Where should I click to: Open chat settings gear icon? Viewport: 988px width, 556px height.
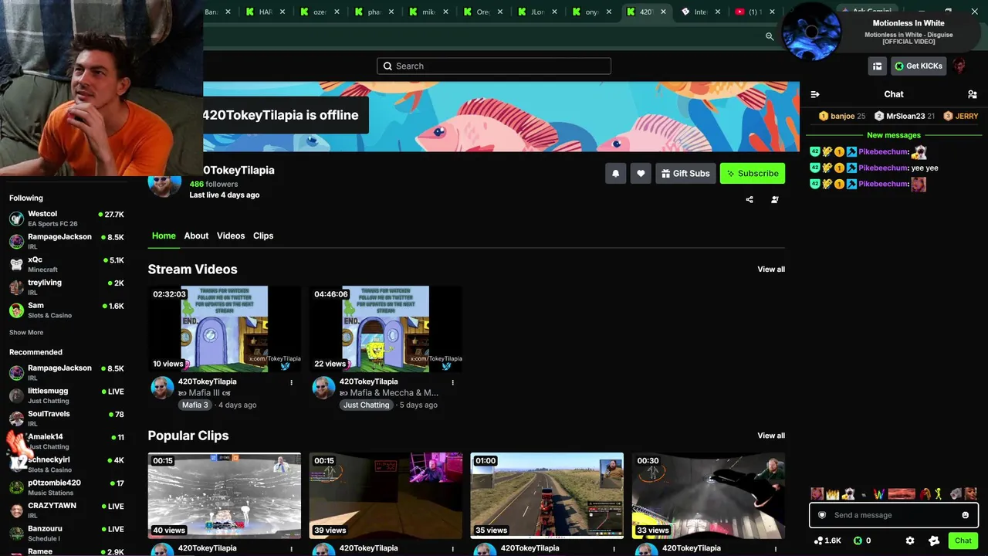click(910, 541)
